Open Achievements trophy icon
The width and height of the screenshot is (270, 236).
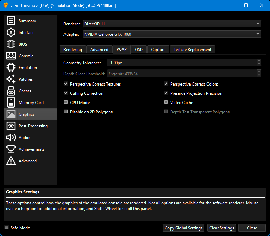pyautogui.click(x=11, y=149)
